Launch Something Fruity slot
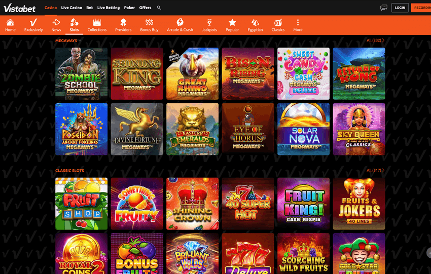 (137, 204)
